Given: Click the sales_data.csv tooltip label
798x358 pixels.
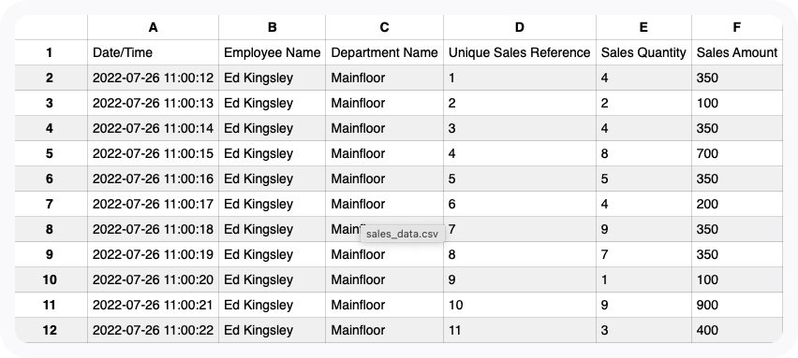Looking at the screenshot, I should (x=402, y=234).
